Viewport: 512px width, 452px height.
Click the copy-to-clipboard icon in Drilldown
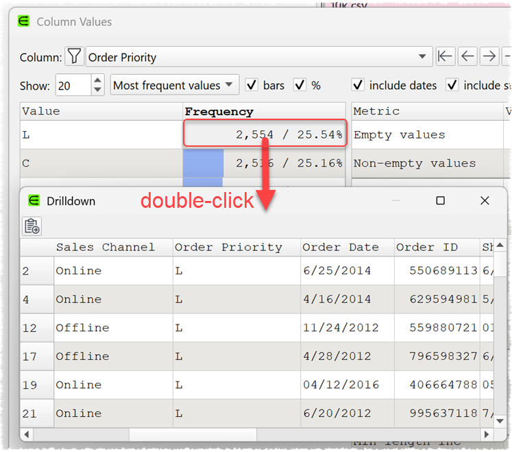pos(32,226)
